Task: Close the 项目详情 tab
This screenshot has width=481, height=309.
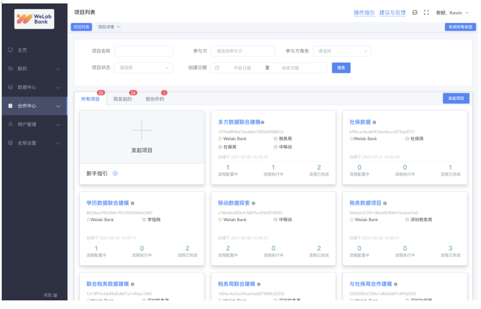Action: 118,27
